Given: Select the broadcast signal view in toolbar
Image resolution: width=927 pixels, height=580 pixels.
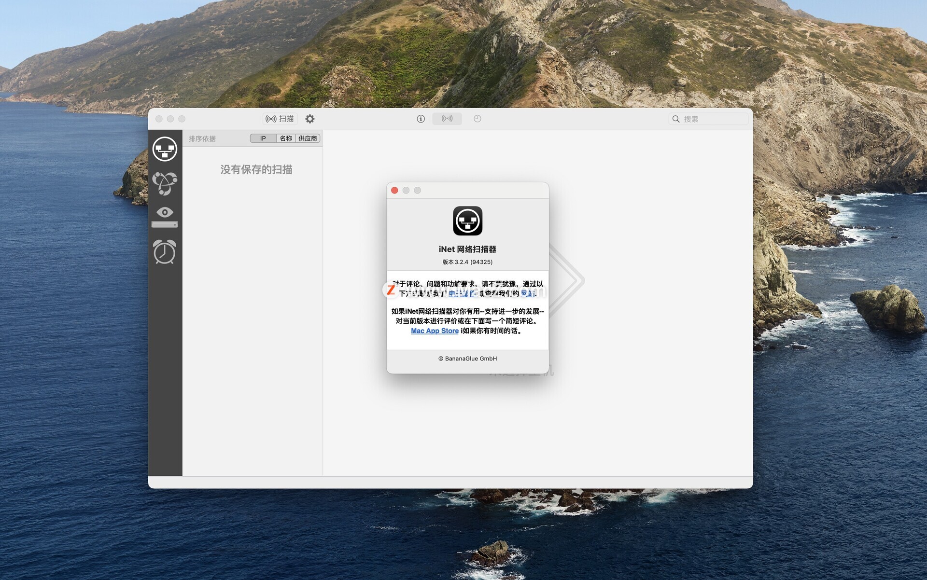Looking at the screenshot, I should click(x=447, y=119).
